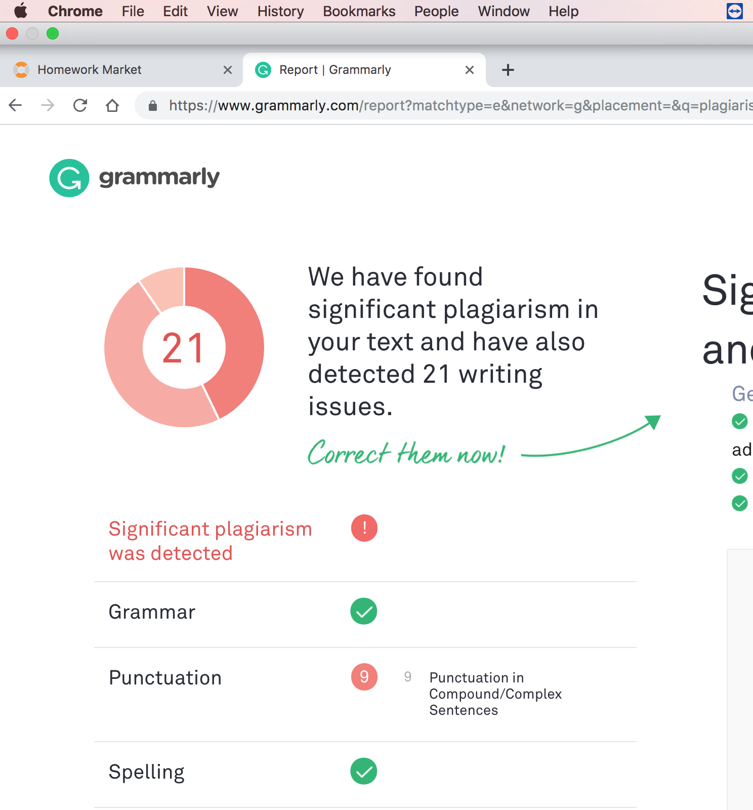
Task: Click the site security lock icon
Action: pos(153,105)
